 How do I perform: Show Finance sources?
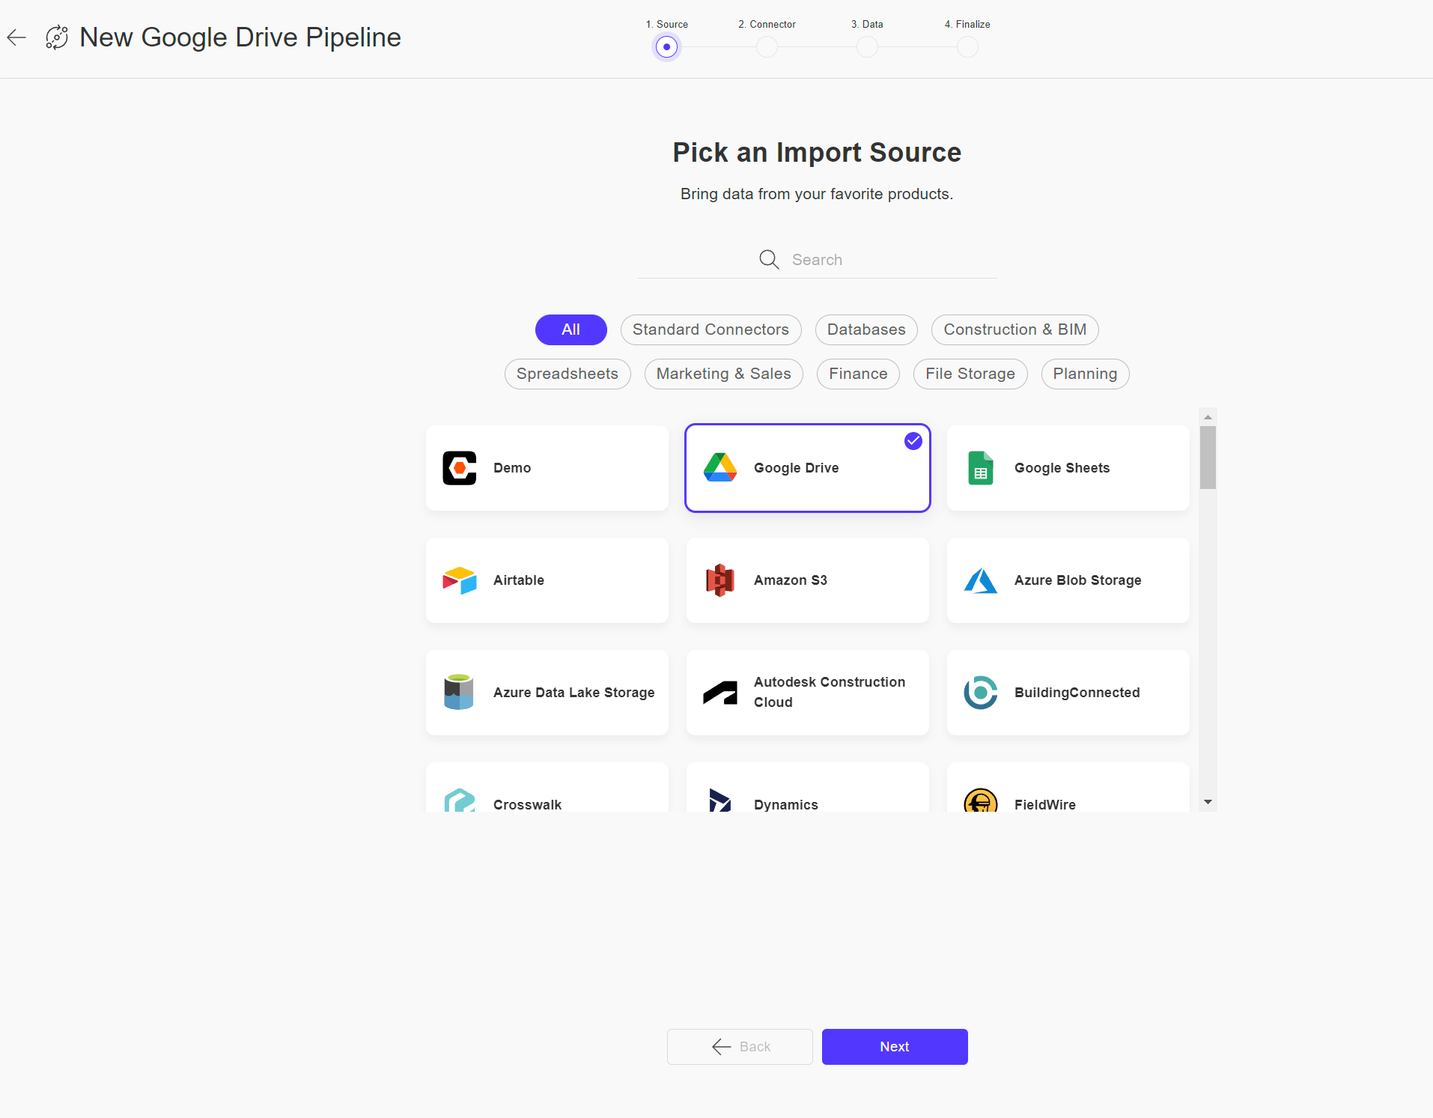tap(858, 374)
